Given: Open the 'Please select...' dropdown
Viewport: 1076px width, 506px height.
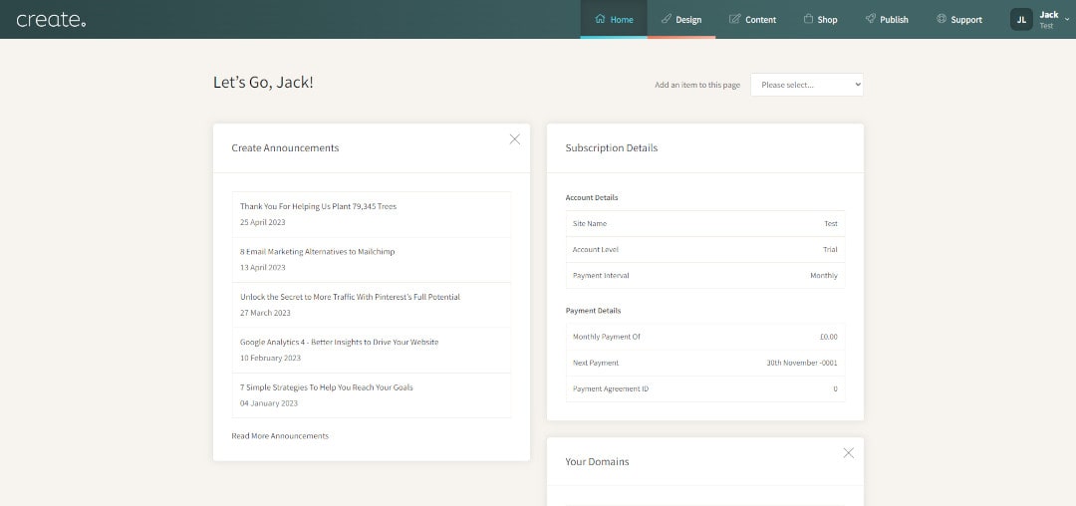Looking at the screenshot, I should tap(807, 85).
